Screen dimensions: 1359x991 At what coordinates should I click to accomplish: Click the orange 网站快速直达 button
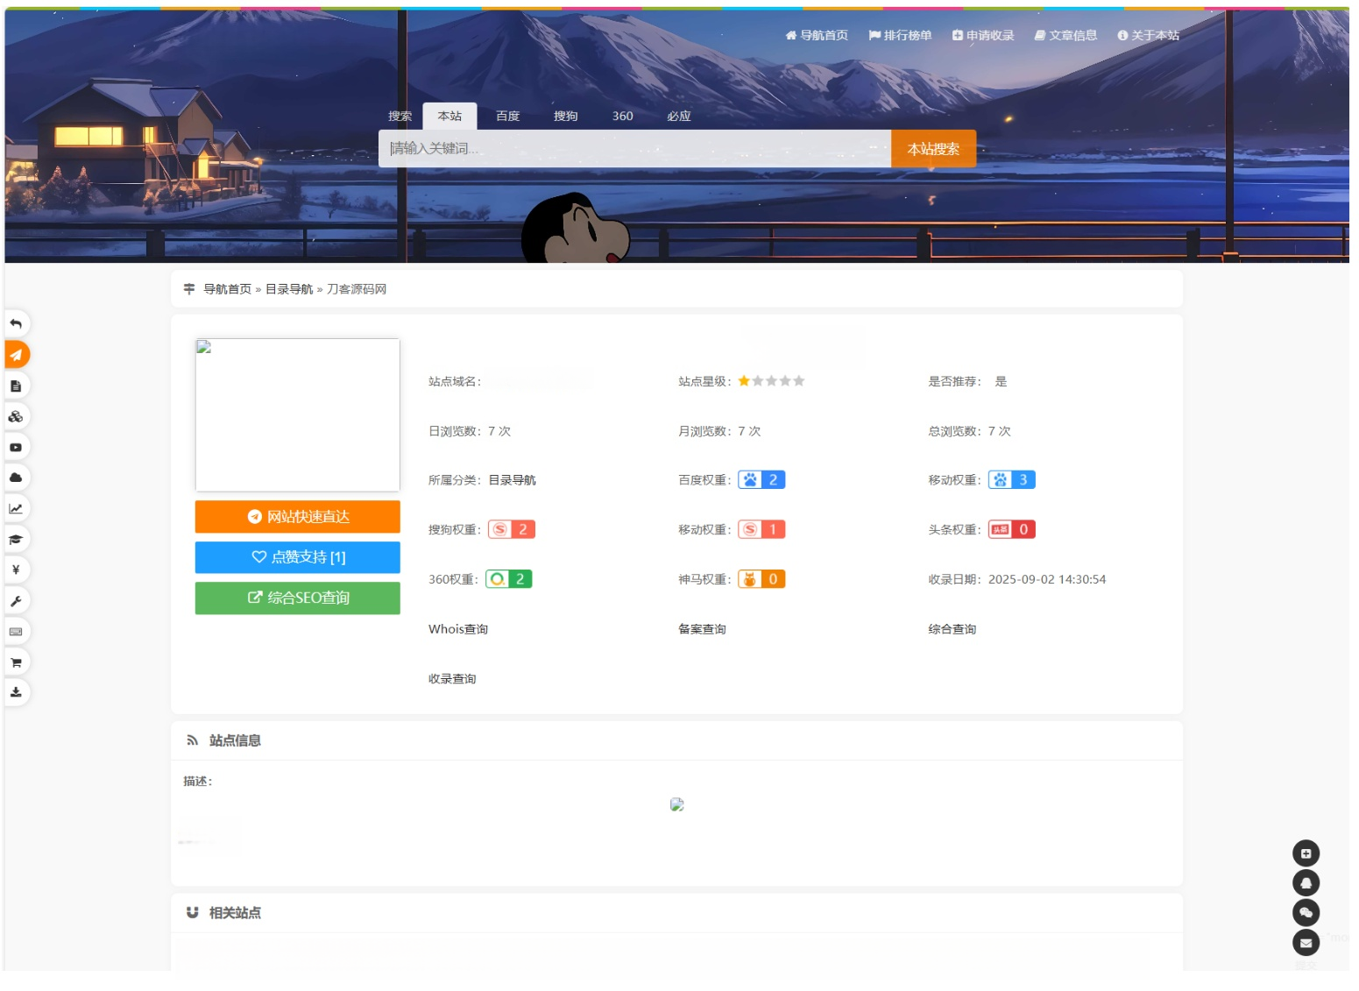point(297,516)
